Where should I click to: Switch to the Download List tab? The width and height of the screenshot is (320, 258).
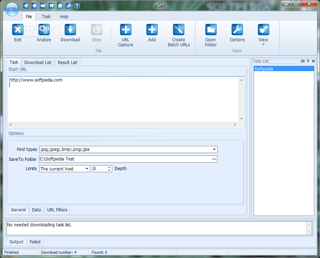coord(38,62)
